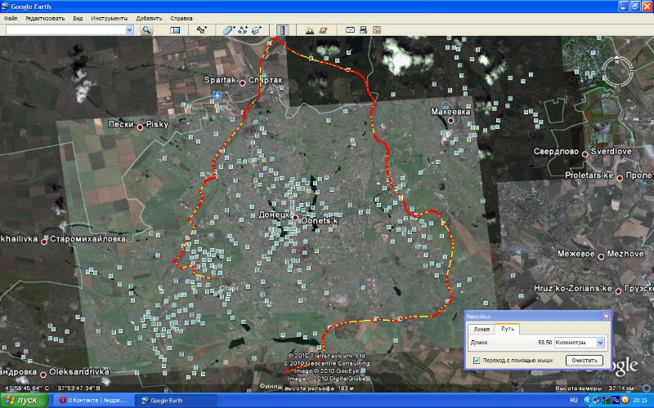Click the print icon in toolbar
The image size is (654, 408).
[363, 29]
